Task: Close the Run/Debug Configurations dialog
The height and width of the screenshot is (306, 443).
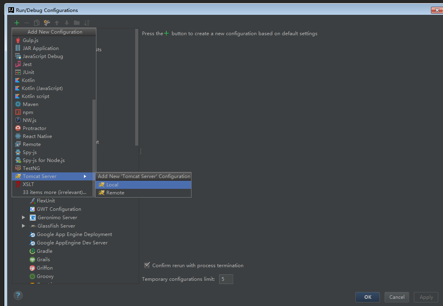Action: point(437,10)
